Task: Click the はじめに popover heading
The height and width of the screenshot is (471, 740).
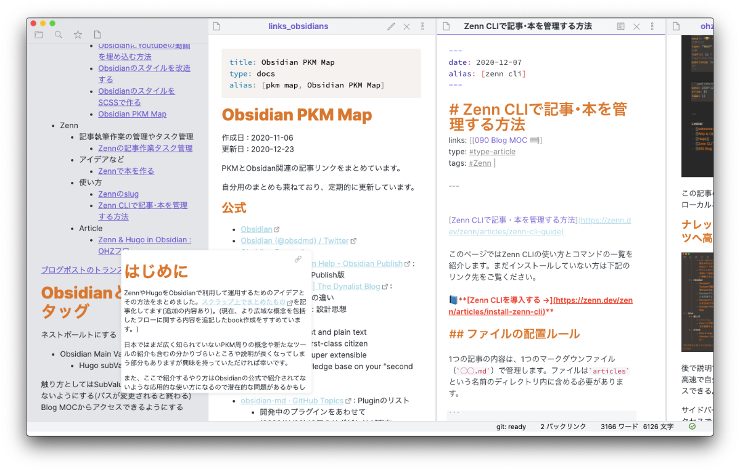Action: pos(156,271)
